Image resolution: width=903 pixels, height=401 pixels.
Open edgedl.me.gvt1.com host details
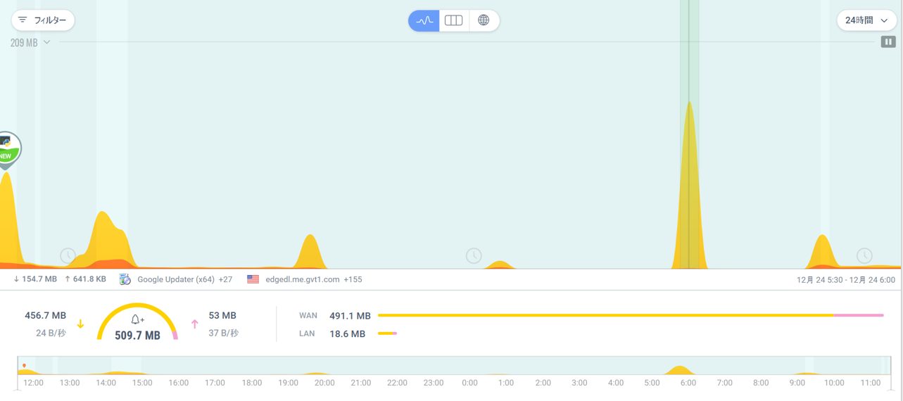click(x=303, y=279)
